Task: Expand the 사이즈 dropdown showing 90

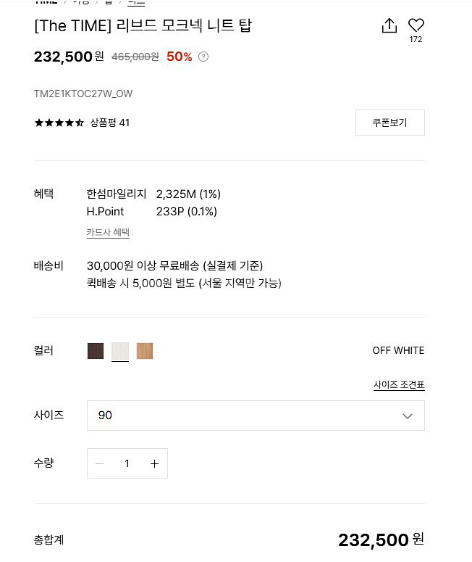Action: [x=256, y=416]
